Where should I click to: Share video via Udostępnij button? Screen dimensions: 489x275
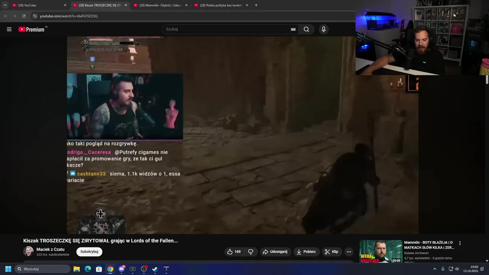click(x=275, y=252)
